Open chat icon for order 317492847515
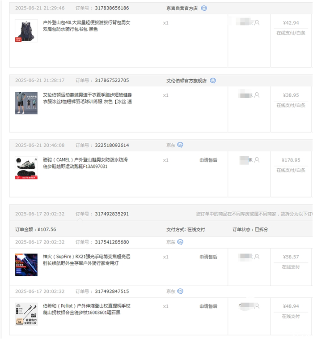313x339 pixels. tap(180, 291)
